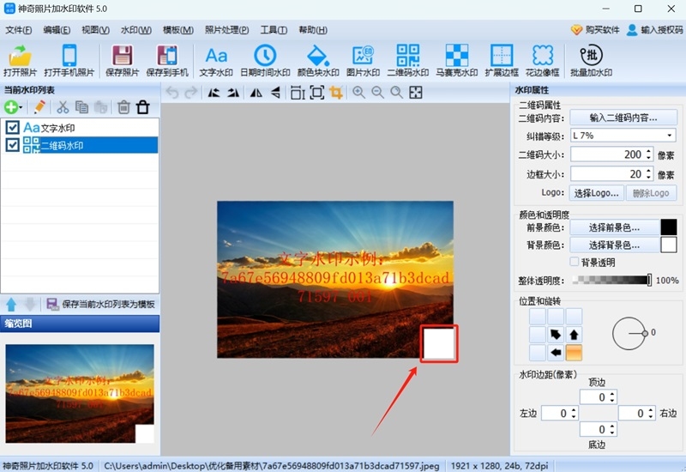Image resolution: width=686 pixels, height=472 pixels.
Task: Open the 工具(T) menu
Action: (x=274, y=30)
